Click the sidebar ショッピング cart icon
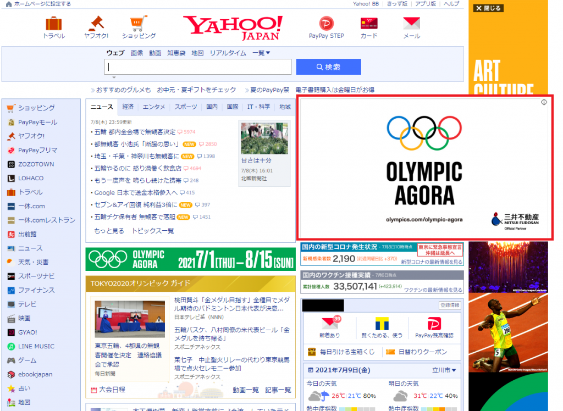563x411 pixels. click(x=11, y=108)
